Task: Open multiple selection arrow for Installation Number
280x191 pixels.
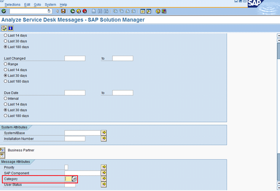Action: tap(104, 138)
